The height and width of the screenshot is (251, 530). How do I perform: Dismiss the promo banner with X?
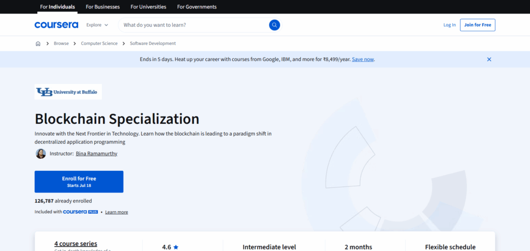[x=489, y=60]
